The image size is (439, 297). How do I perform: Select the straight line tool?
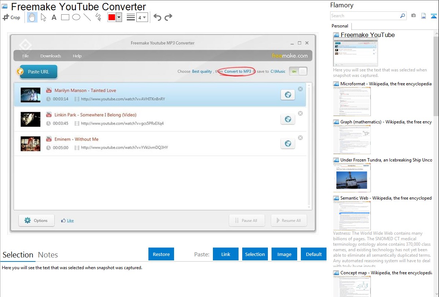87,17
